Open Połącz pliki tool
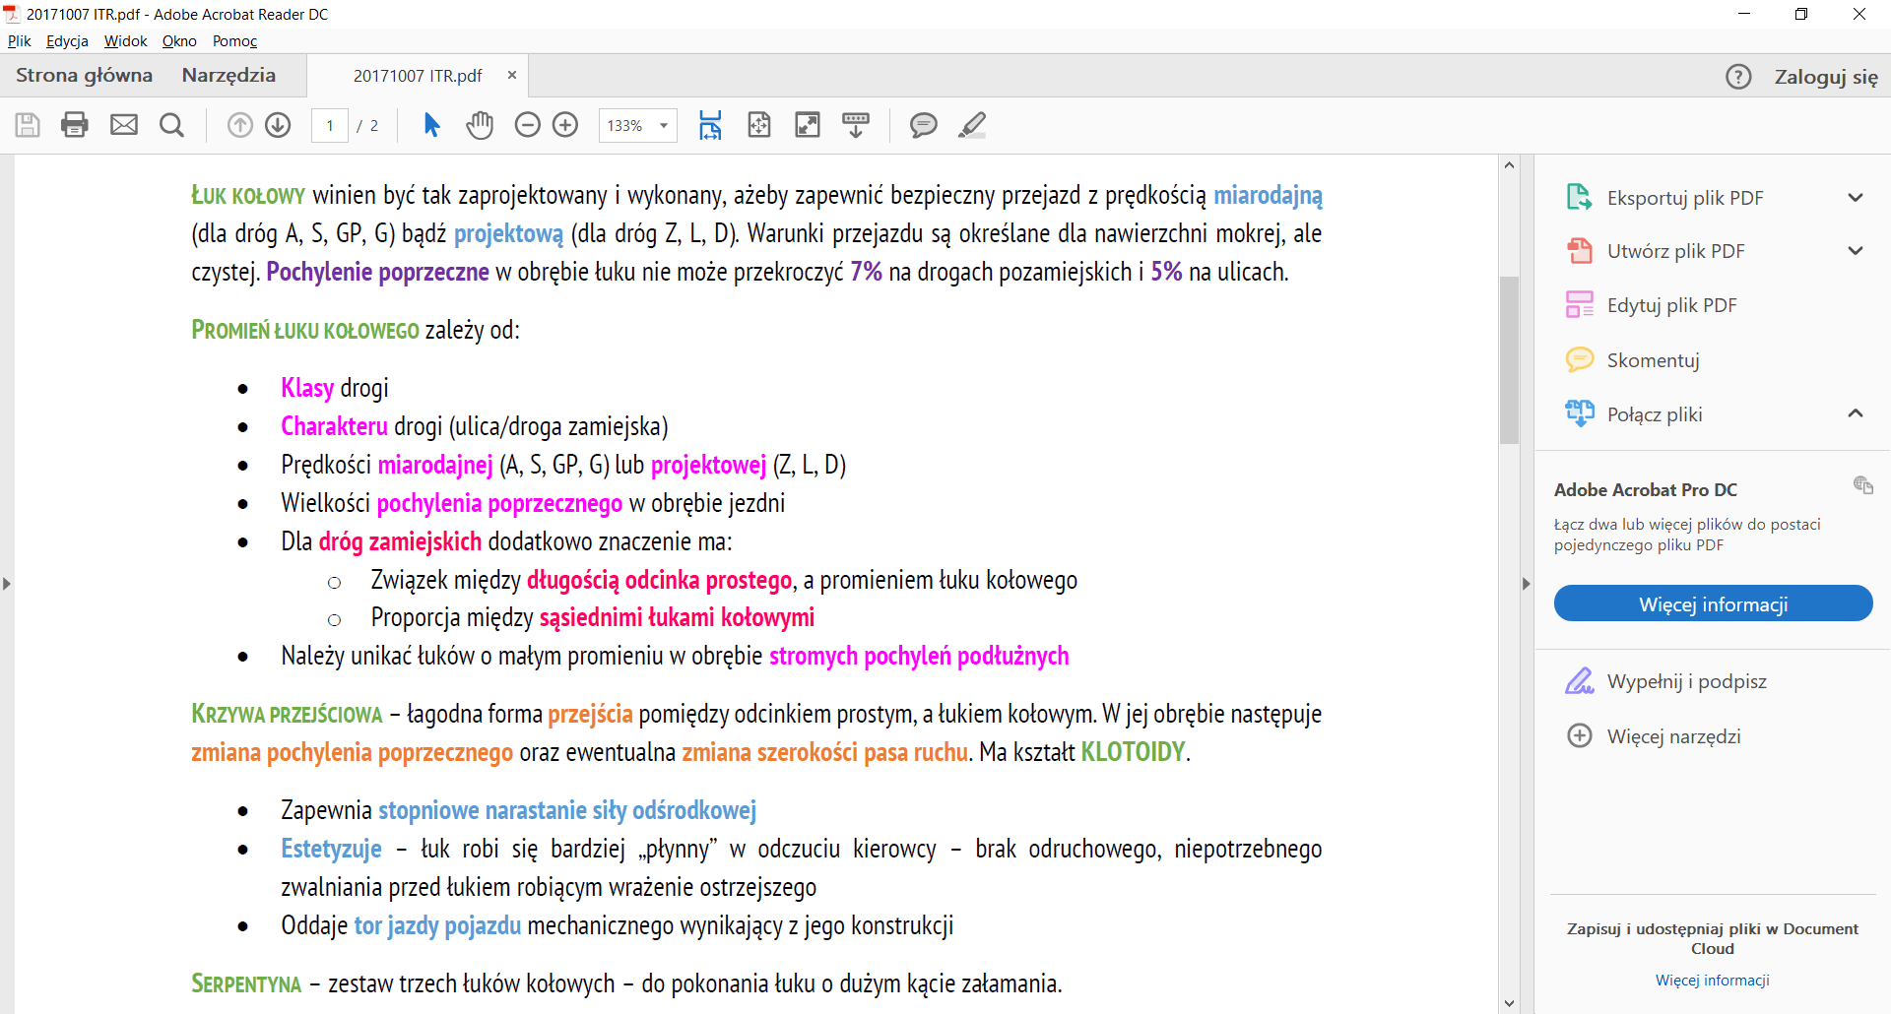The height and width of the screenshot is (1014, 1891). pyautogui.click(x=1655, y=414)
